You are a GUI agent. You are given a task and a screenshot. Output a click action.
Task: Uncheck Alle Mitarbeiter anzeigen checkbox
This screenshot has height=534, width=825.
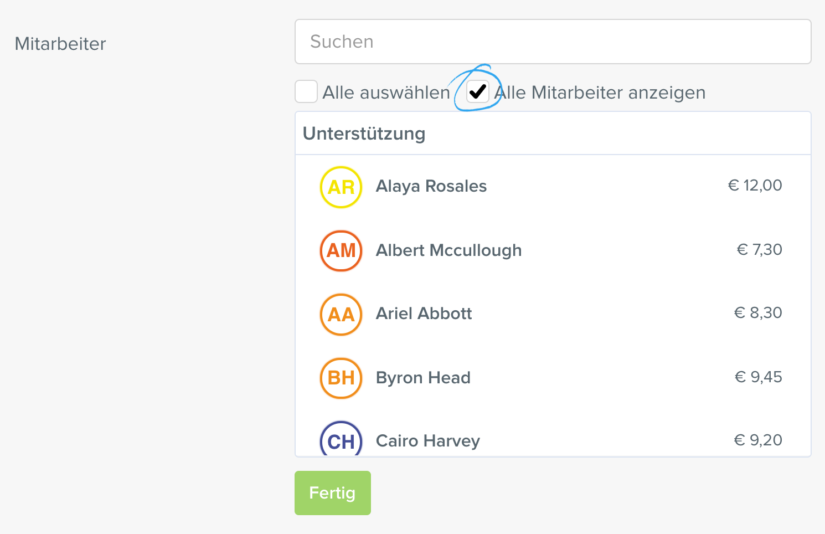pyautogui.click(x=478, y=91)
